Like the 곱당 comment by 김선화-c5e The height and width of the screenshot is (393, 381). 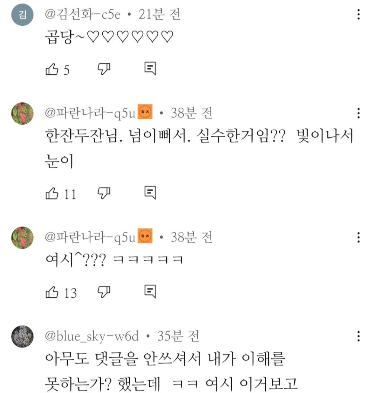52,69
